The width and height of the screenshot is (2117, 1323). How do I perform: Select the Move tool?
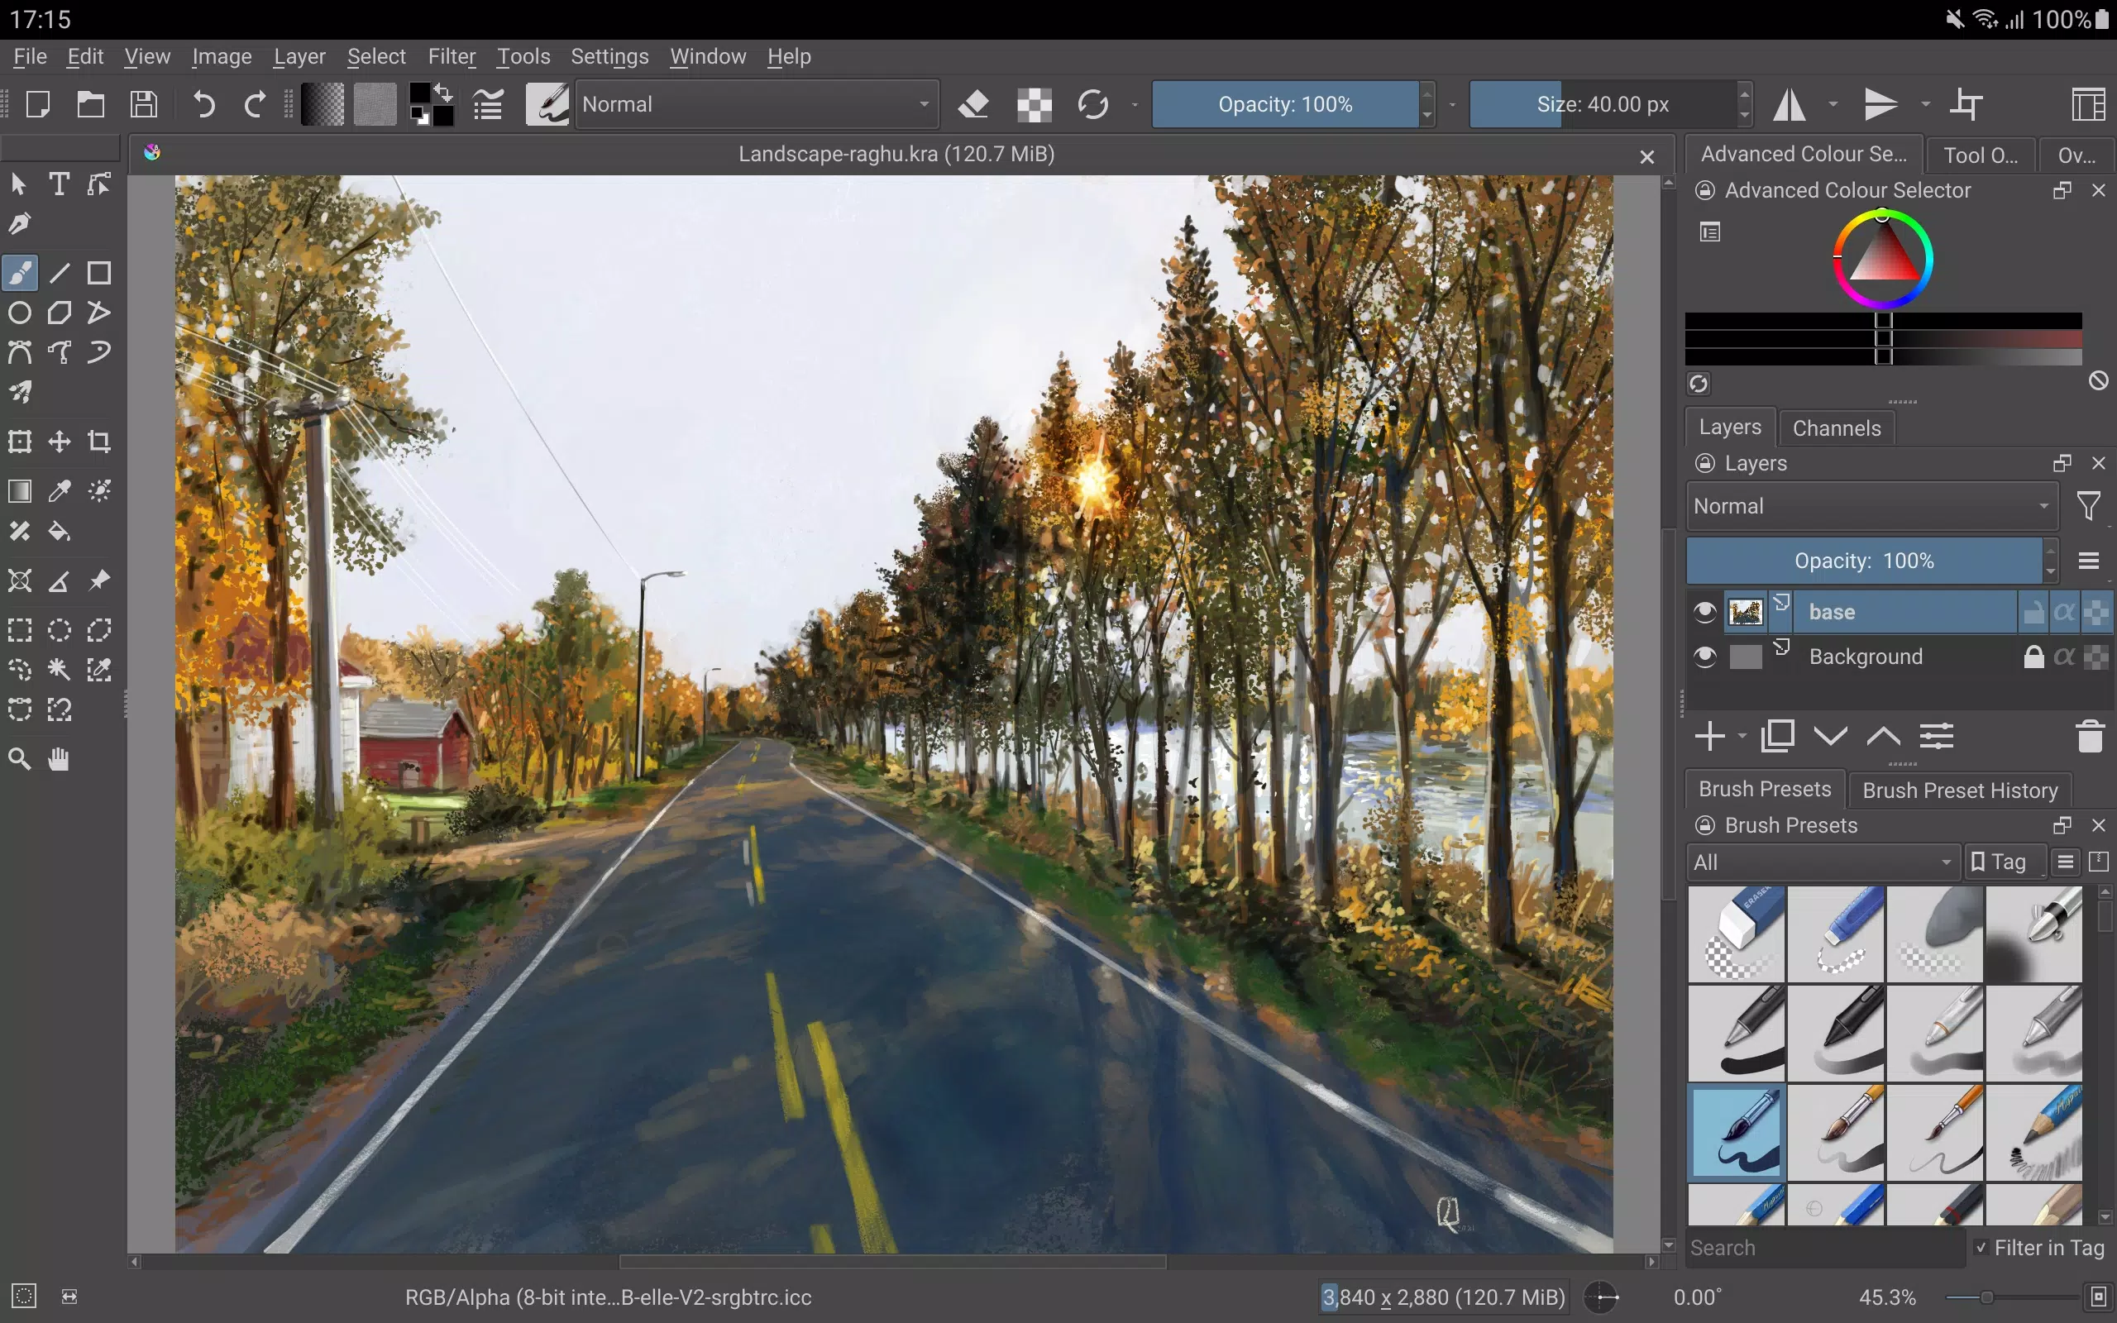58,442
